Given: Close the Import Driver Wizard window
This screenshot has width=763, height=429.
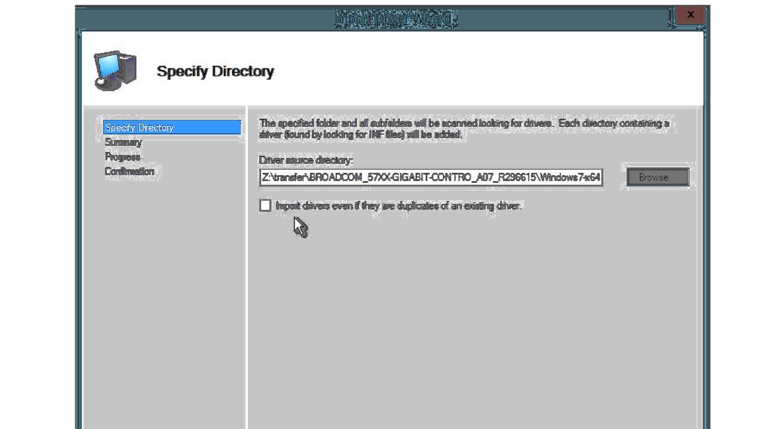Looking at the screenshot, I should click(x=690, y=15).
